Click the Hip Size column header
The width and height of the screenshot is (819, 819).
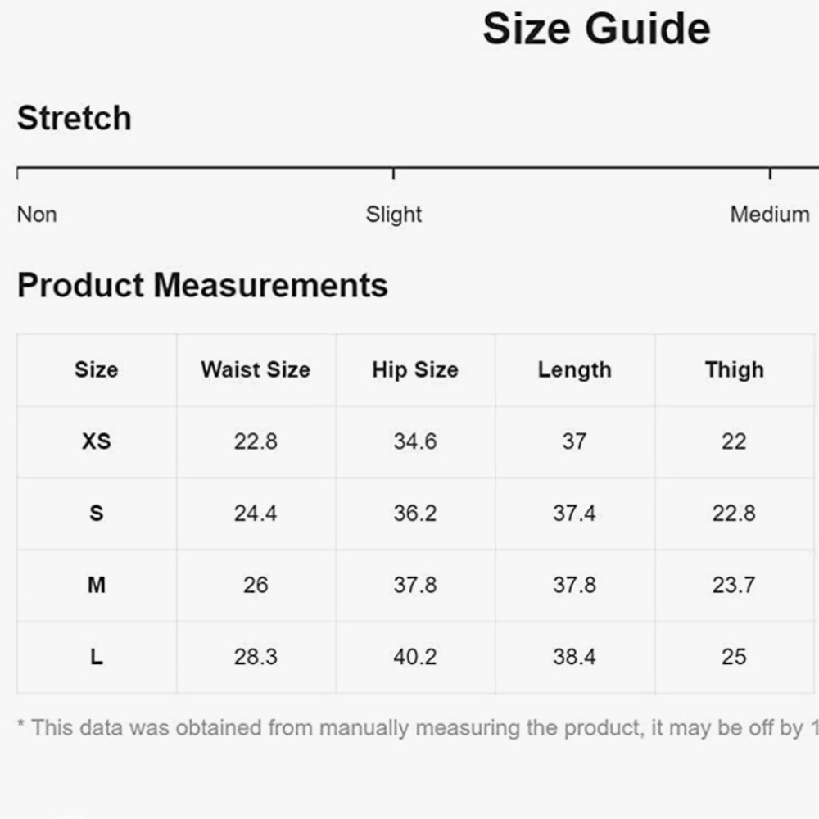(x=415, y=370)
